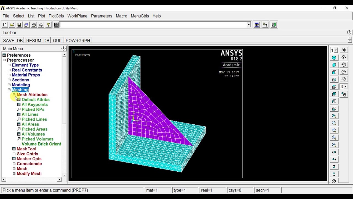Click the Report Generator icon
Viewport: 353px width, 199px height.
coord(41,25)
